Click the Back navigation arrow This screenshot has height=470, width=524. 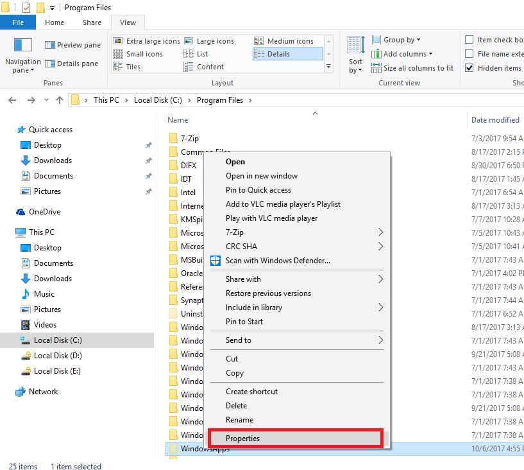tap(12, 100)
